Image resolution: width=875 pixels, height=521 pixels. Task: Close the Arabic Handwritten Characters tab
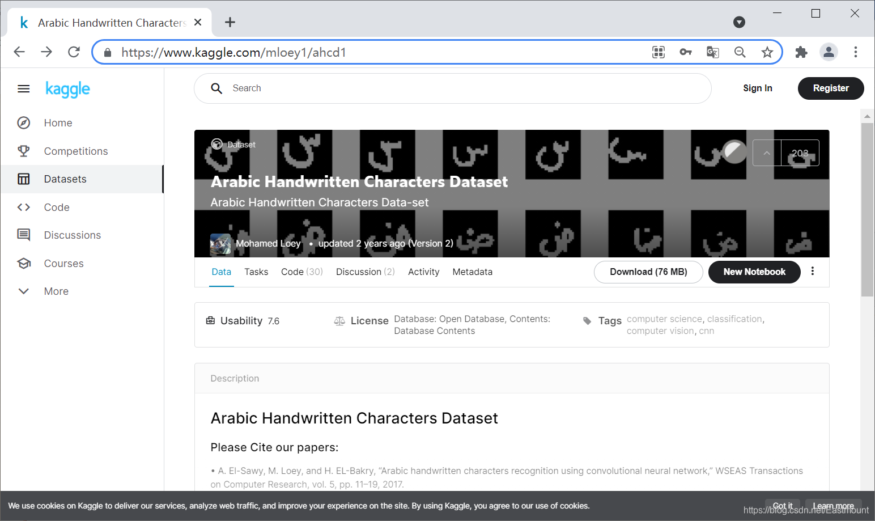tap(198, 22)
